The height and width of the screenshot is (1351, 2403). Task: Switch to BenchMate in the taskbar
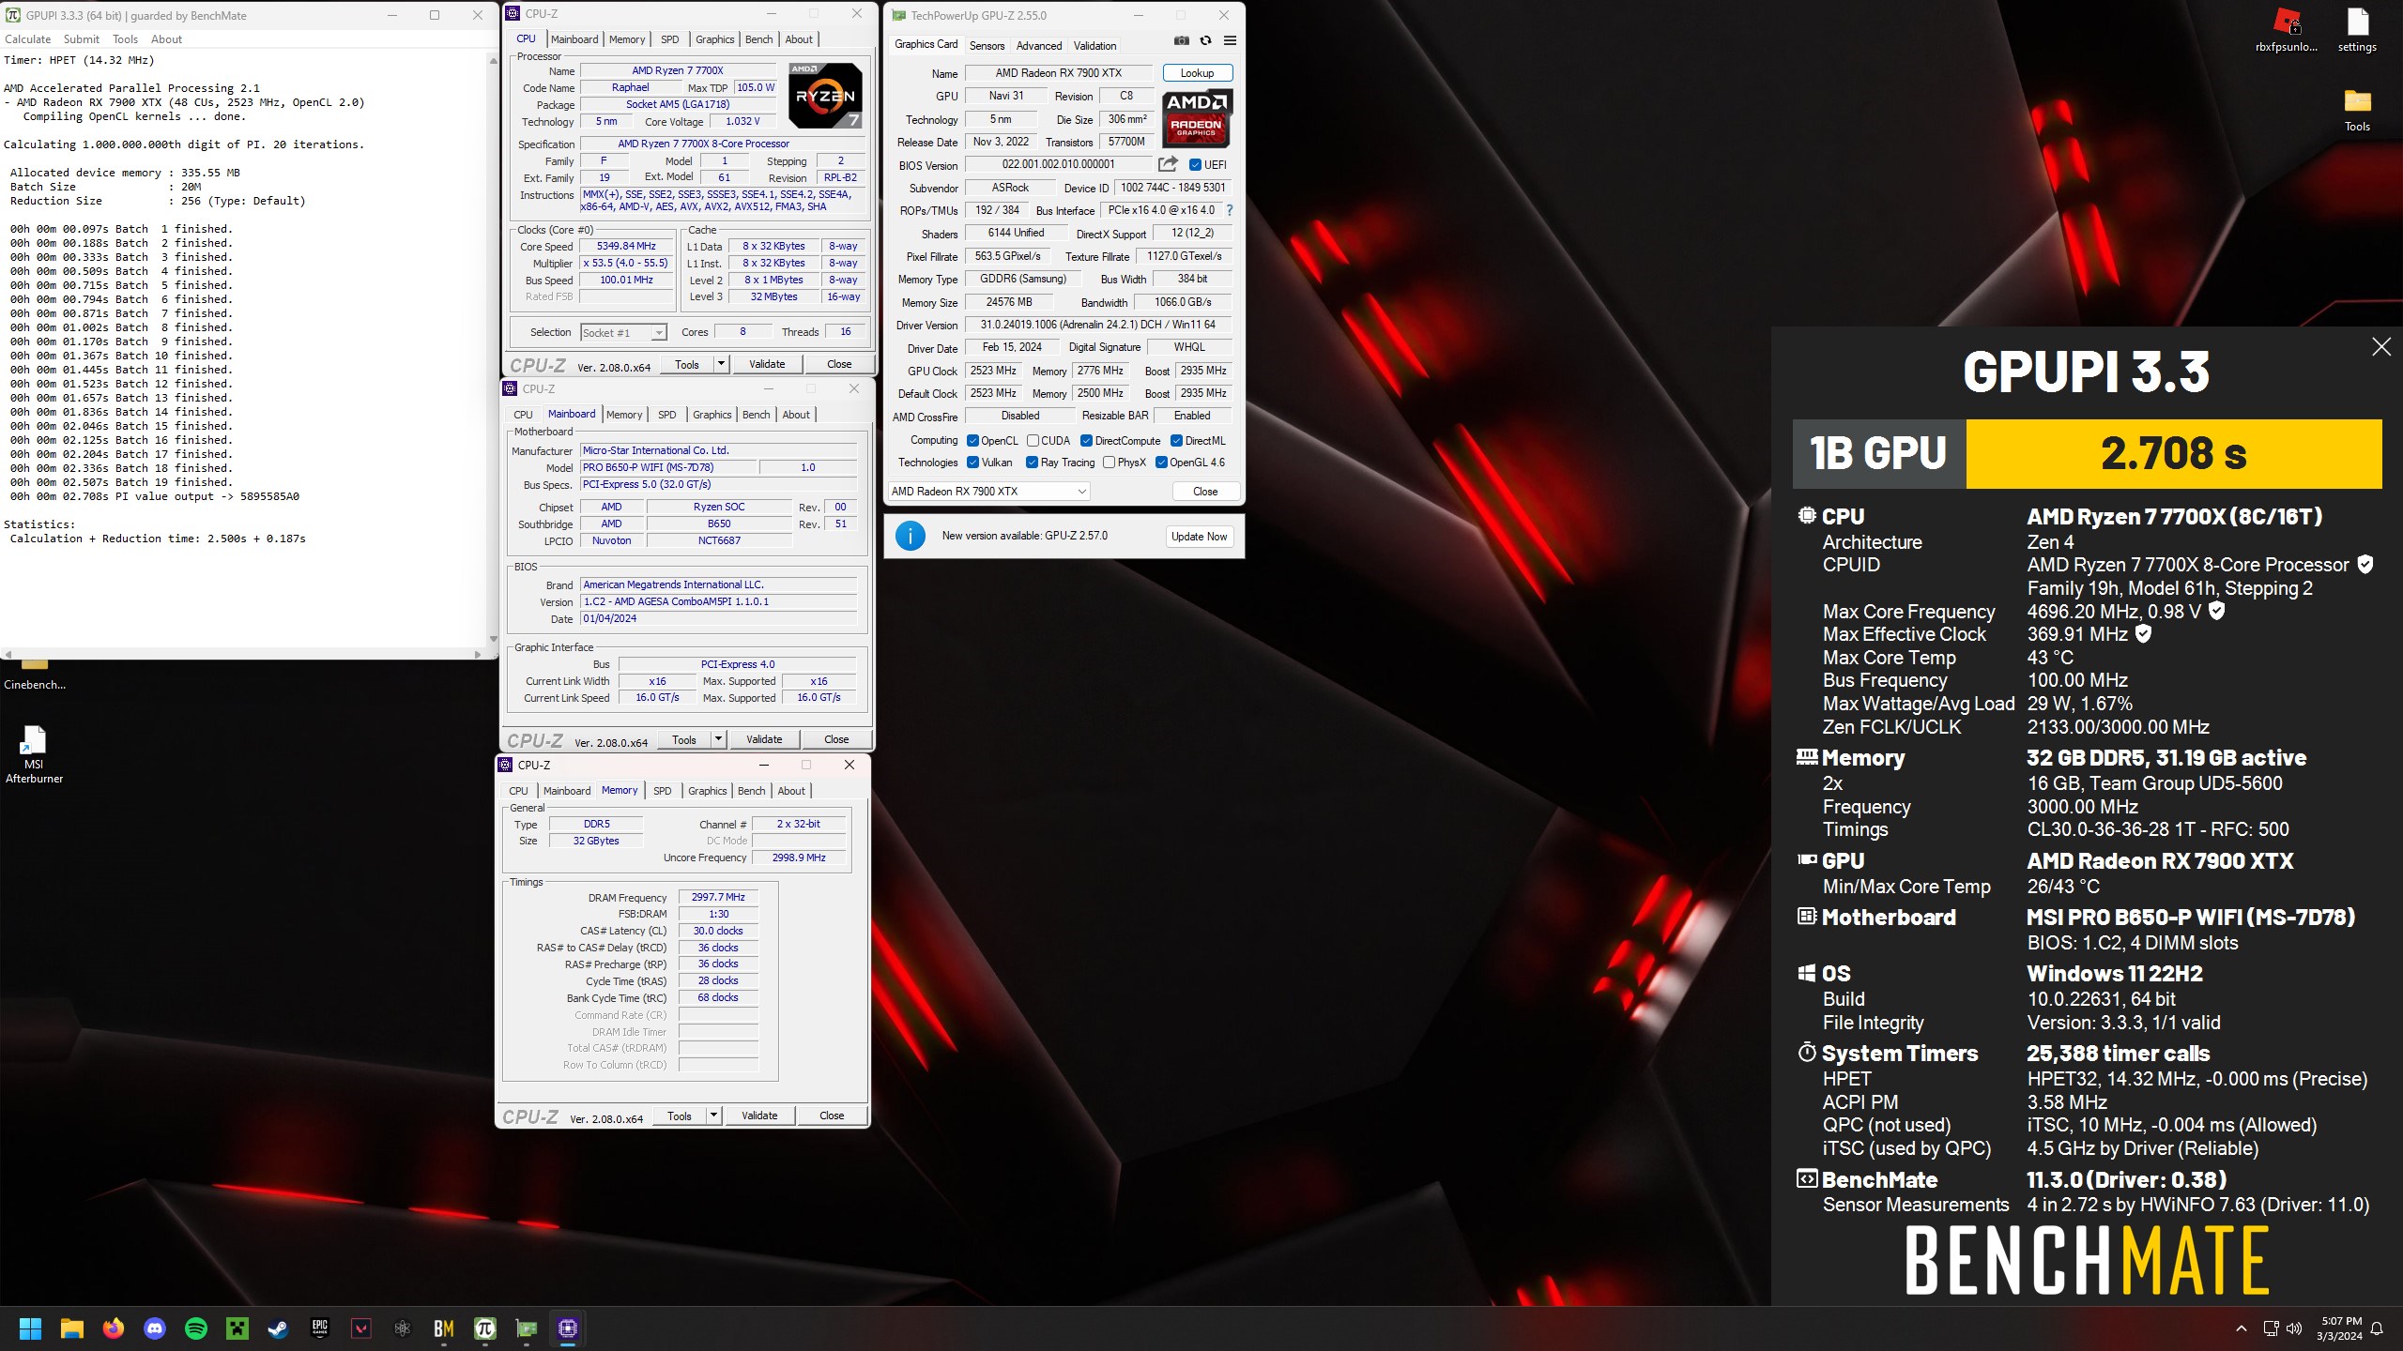coord(444,1328)
